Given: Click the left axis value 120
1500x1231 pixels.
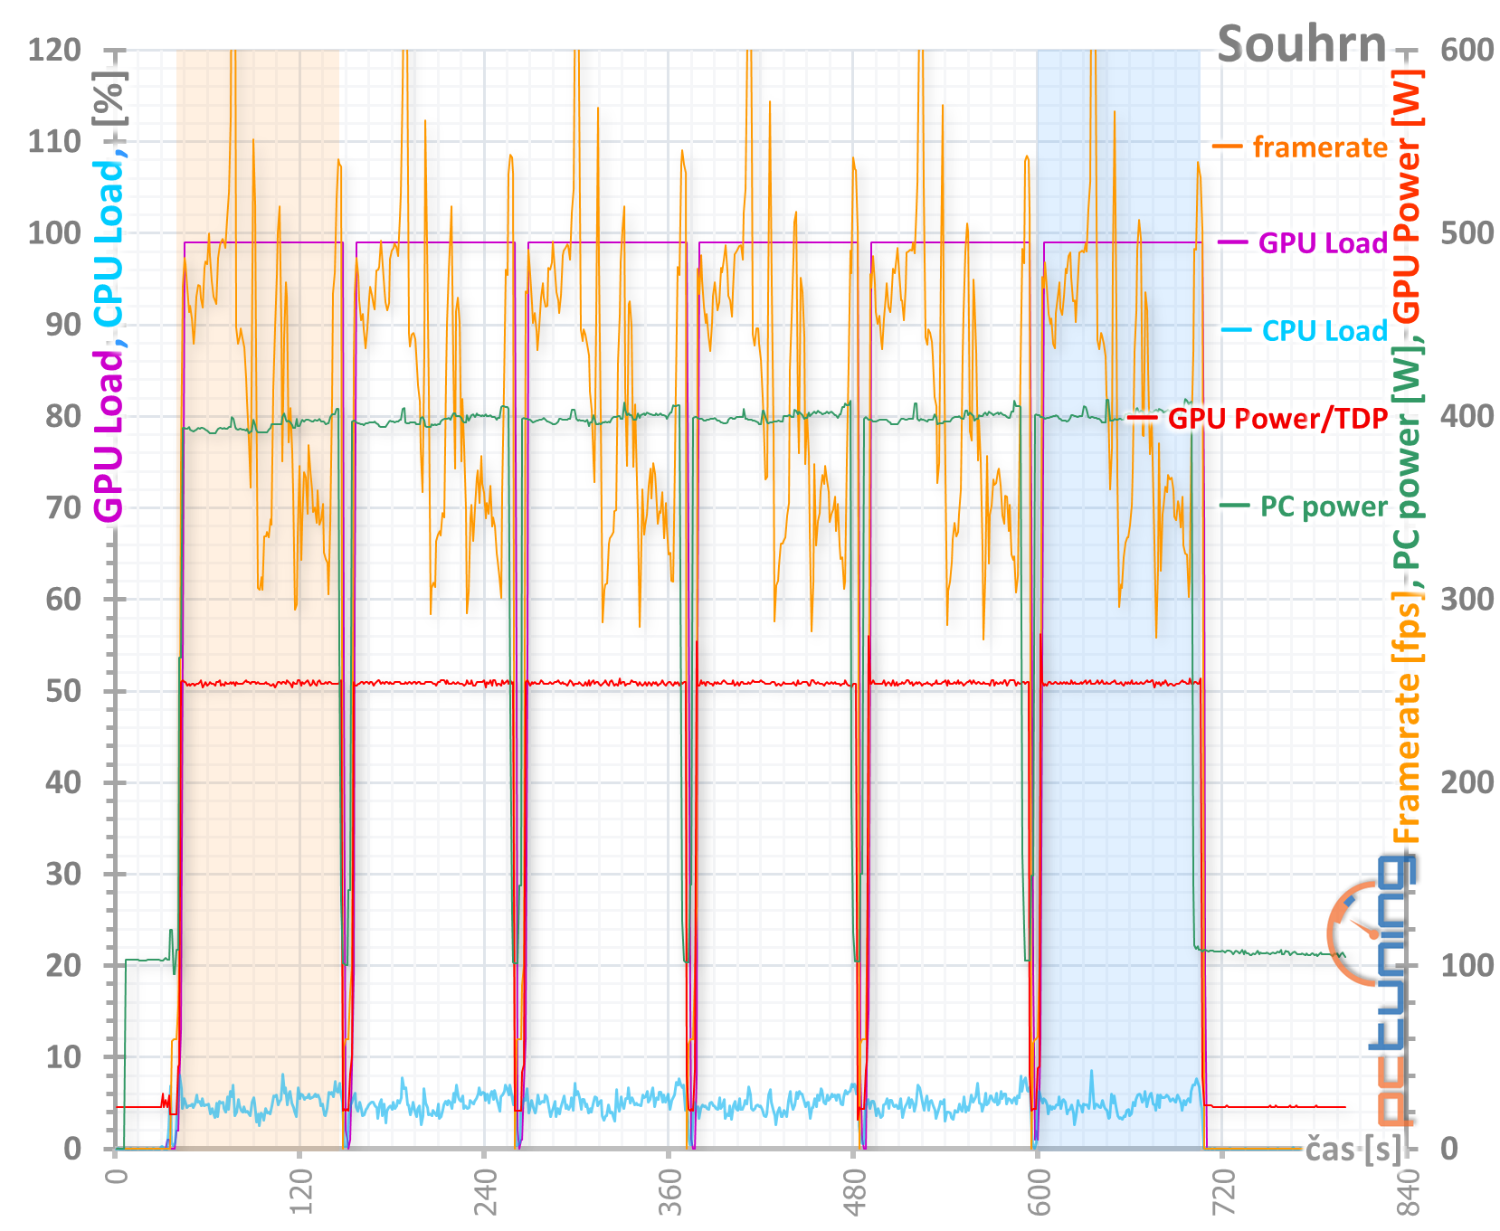Looking at the screenshot, I should 54,50.
